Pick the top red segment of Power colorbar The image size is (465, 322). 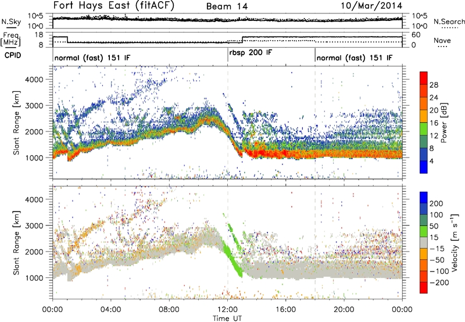click(424, 78)
